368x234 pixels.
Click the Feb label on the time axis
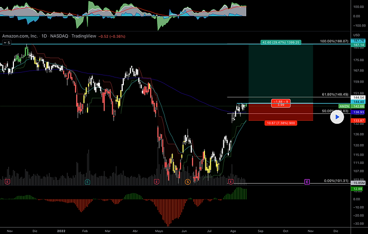85,231
